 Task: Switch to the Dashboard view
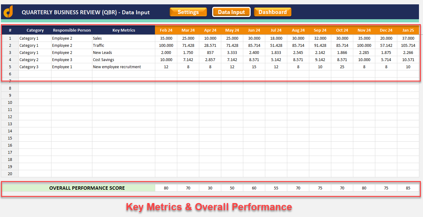pyautogui.click(x=273, y=12)
